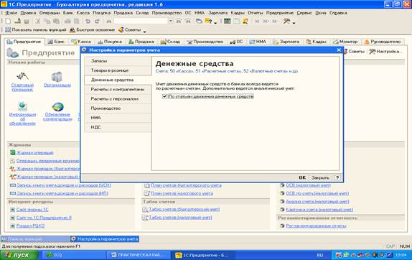This screenshot has width=412, height=260.
Task: Switch to the Покупка panel tab
Action: [110, 42]
